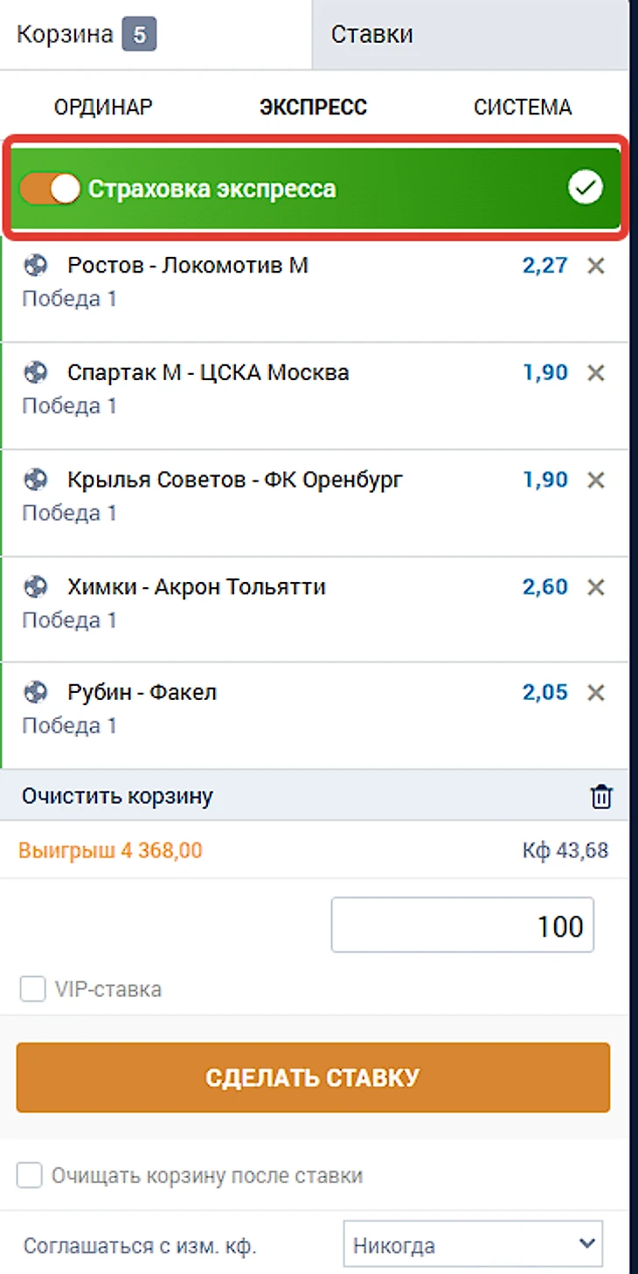Enable the VIP-ставка checkbox
Image resolution: width=638 pixels, height=1274 pixels.
tap(33, 990)
